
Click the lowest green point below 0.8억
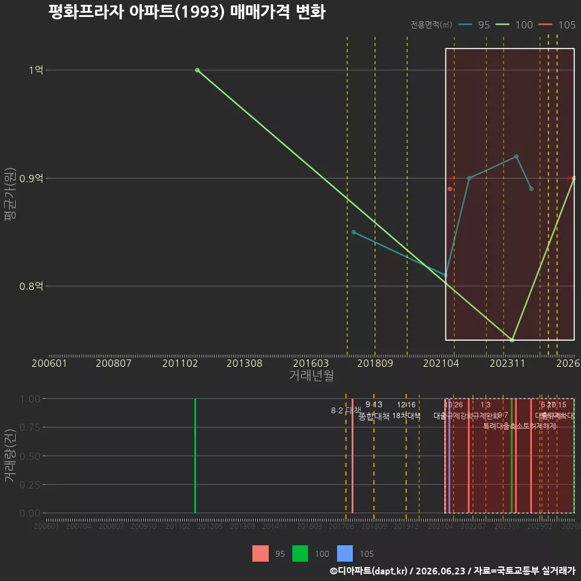[512, 340]
